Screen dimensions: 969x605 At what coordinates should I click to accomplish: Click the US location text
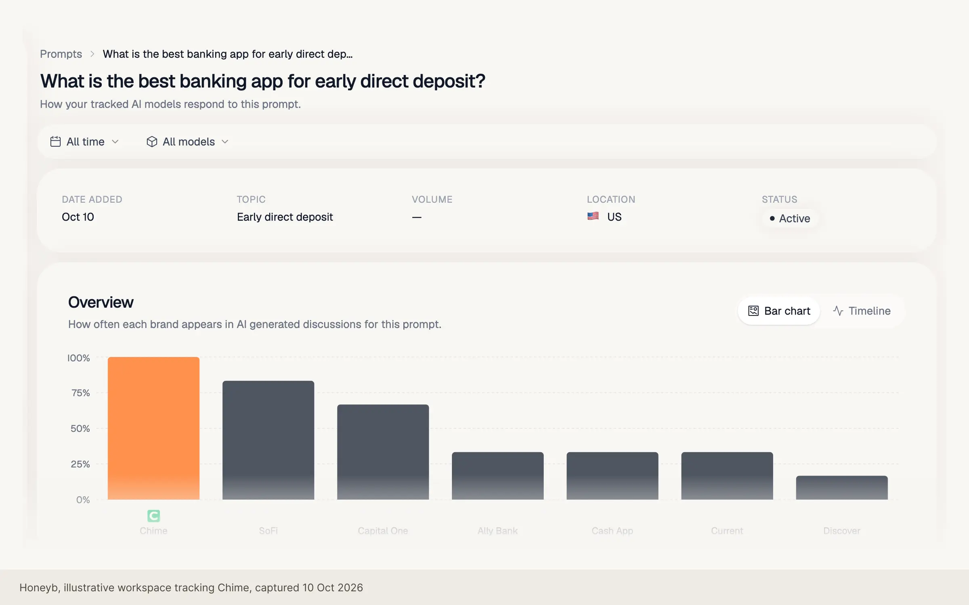[614, 217]
